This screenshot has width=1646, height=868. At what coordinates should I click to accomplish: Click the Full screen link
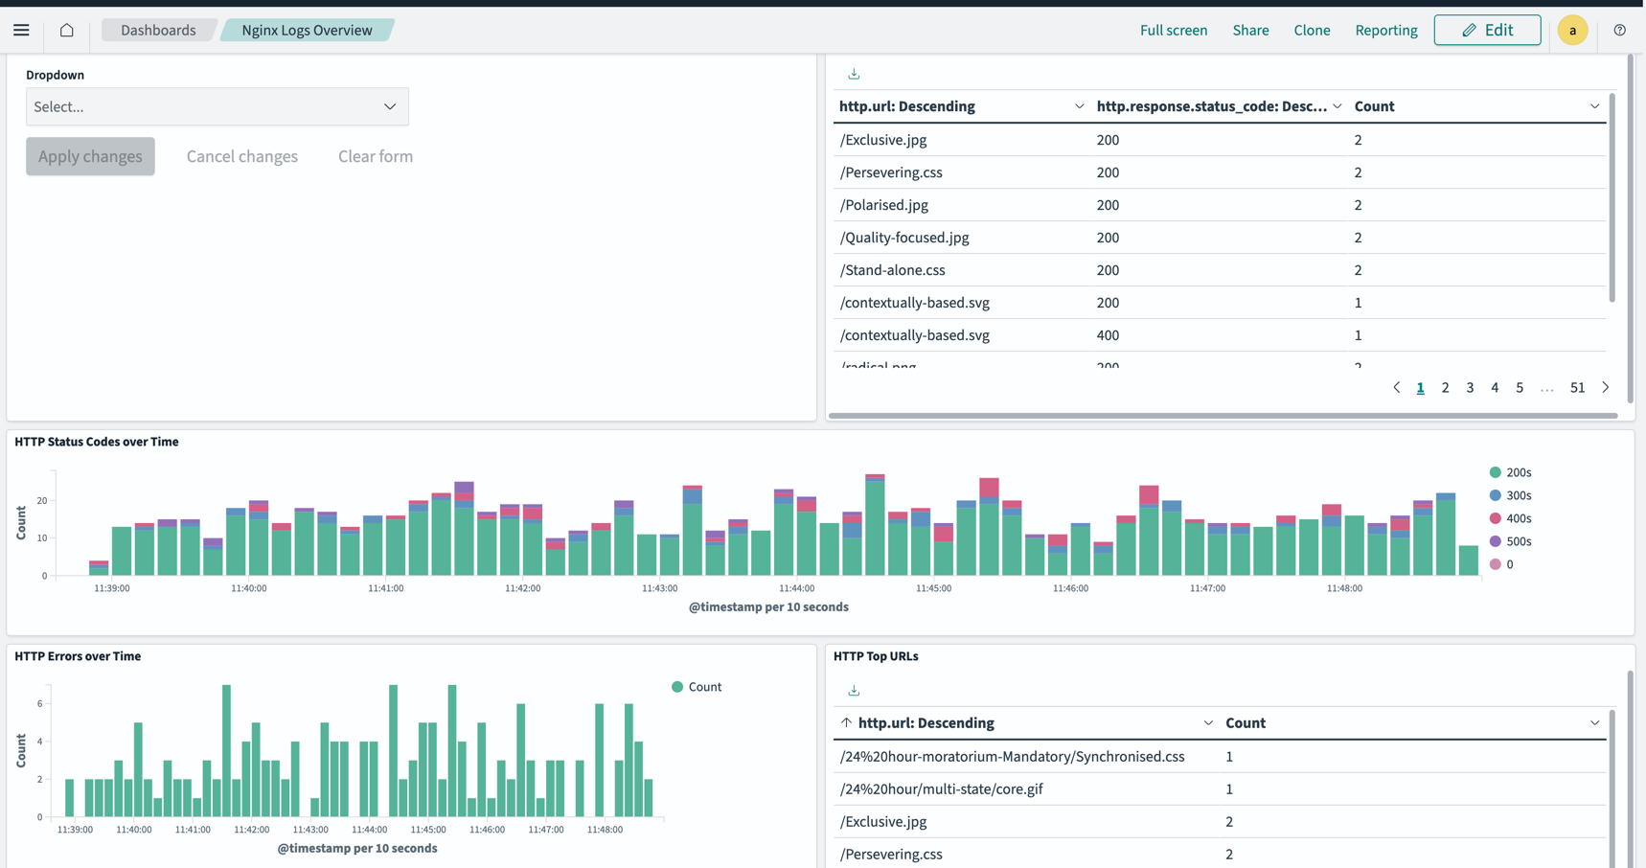point(1174,30)
